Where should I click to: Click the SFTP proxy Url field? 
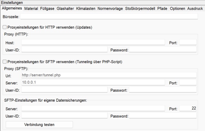click(x=109, y=75)
